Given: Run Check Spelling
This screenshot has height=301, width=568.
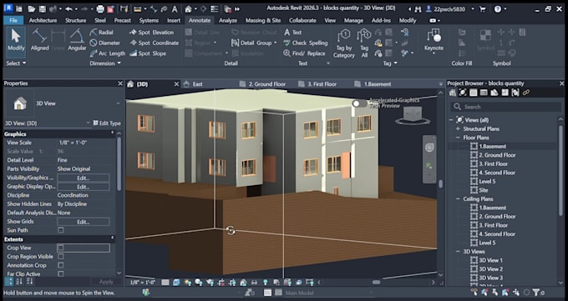Looking at the screenshot, I should click(306, 43).
